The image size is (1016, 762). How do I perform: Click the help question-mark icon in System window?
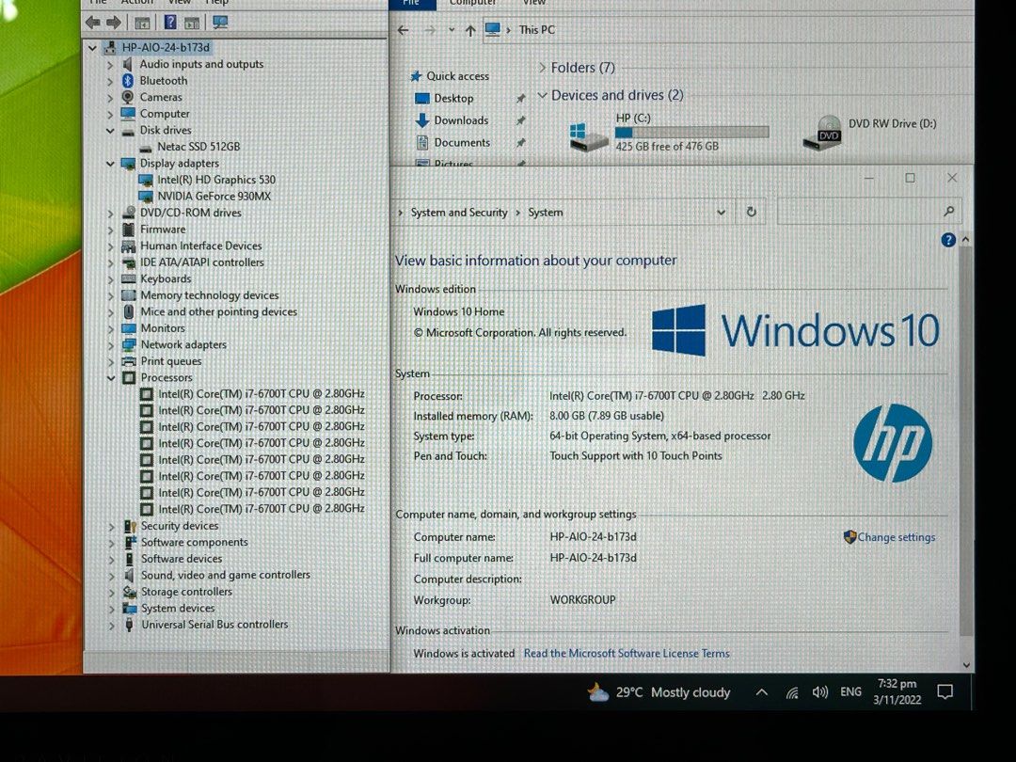(x=948, y=240)
